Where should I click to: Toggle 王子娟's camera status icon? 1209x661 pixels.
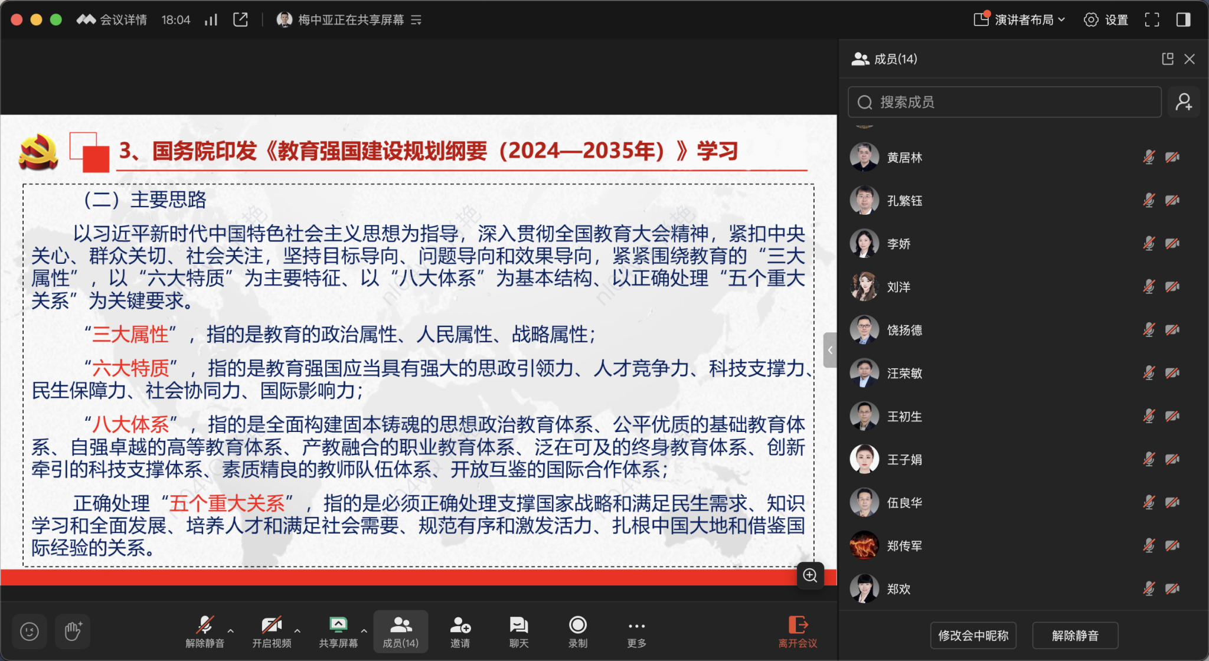point(1172,459)
